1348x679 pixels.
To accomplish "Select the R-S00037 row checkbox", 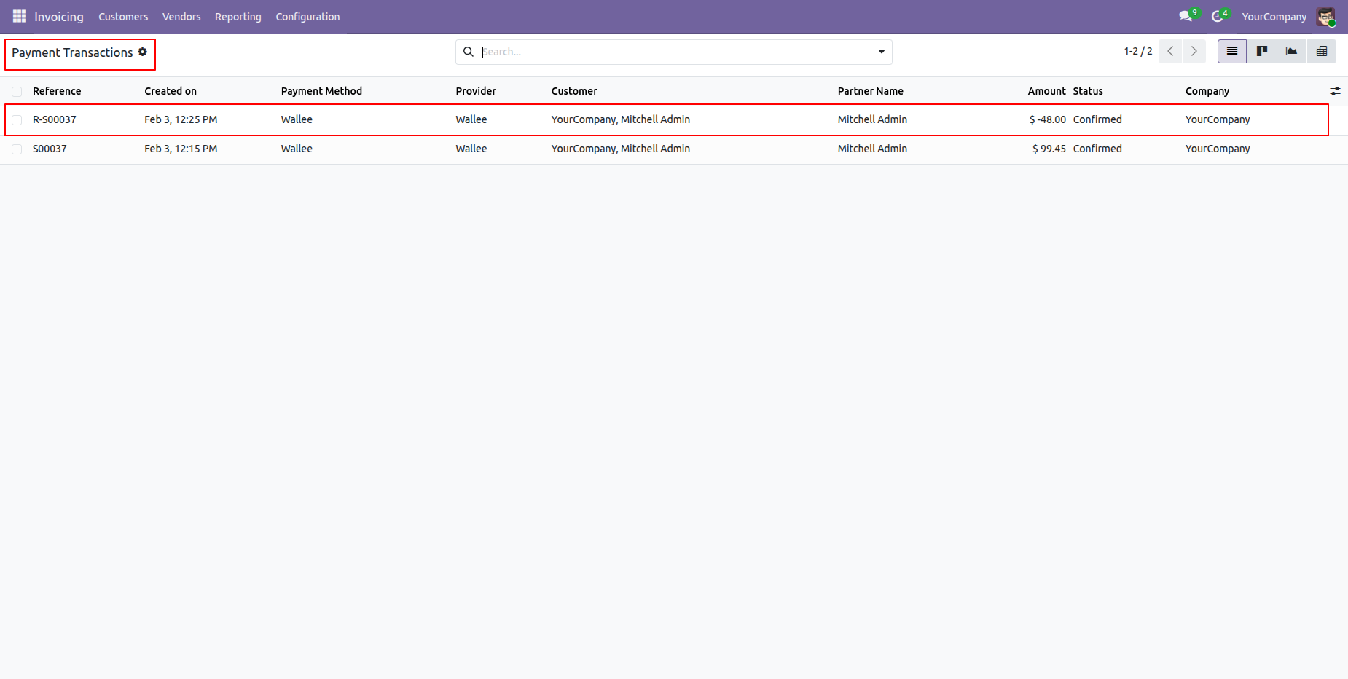I will click(17, 120).
